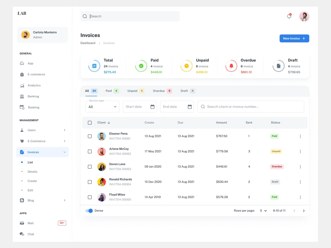Toggle the Dense table view switch
The image size is (331, 248).
[x=89, y=210]
